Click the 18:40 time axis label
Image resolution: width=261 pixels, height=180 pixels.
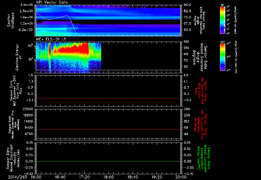tap(133, 177)
